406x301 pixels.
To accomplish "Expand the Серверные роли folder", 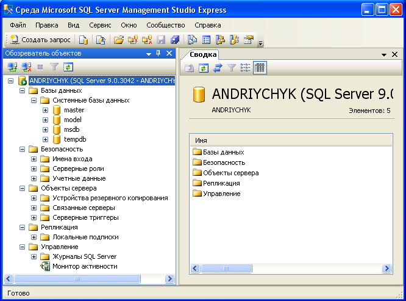I will pos(34,169).
